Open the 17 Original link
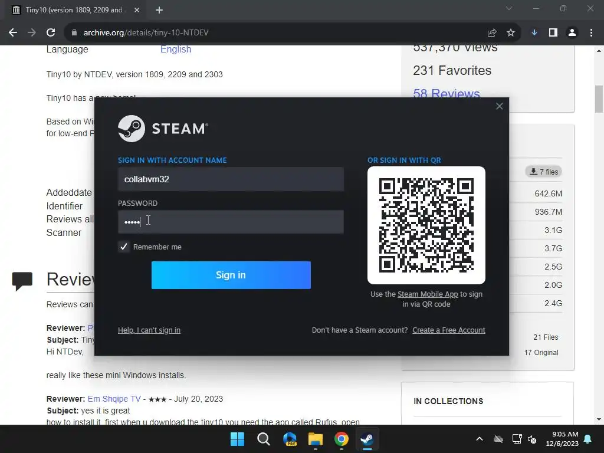The height and width of the screenshot is (453, 604). (541, 353)
